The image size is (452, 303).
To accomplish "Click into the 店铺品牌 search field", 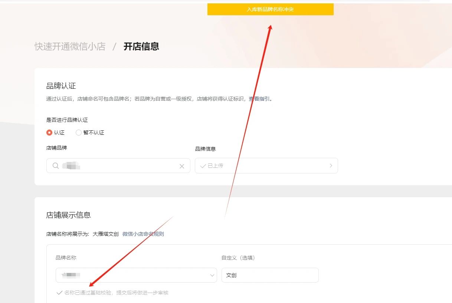I will pos(118,166).
